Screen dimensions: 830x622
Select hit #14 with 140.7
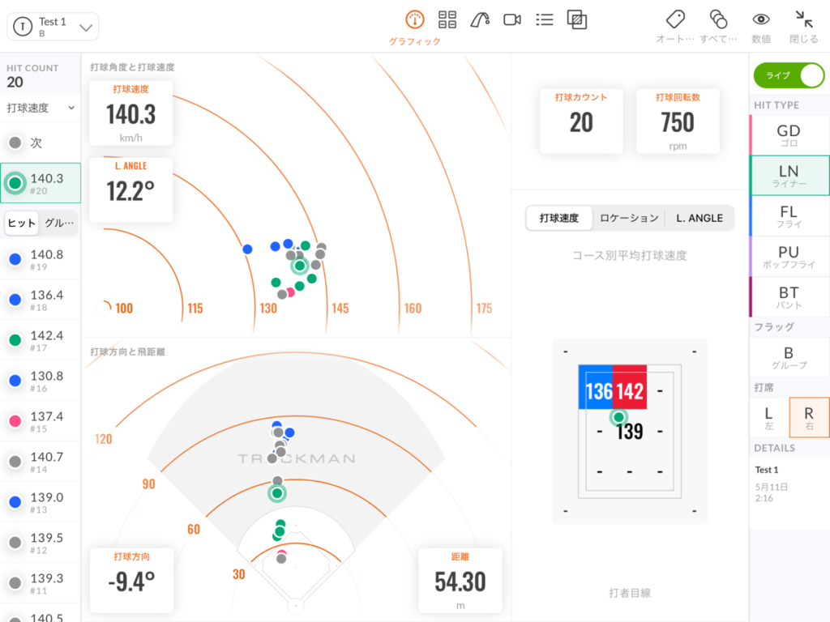pos(41,462)
